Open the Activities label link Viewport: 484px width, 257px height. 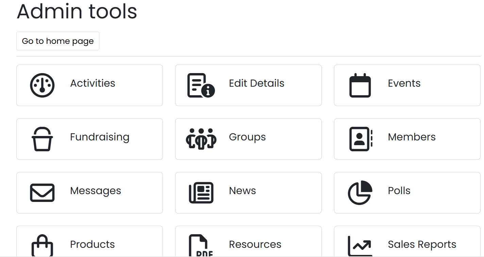[93, 83]
